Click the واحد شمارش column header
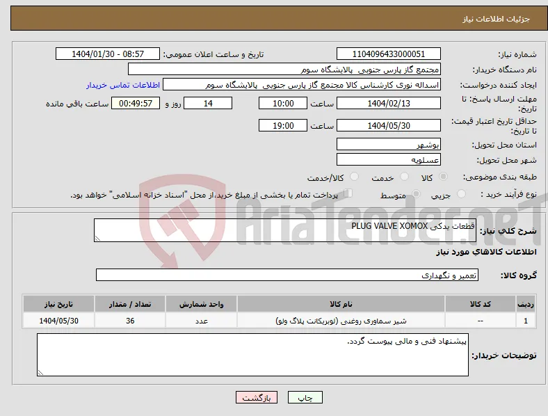548x416 pixels. pos(201,304)
